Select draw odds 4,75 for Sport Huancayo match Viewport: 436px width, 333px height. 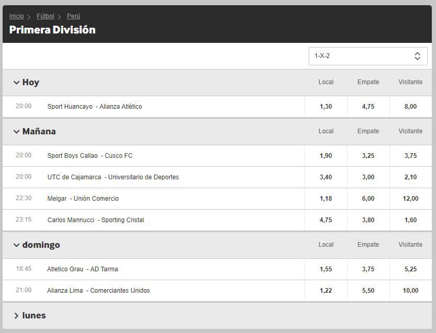click(368, 107)
